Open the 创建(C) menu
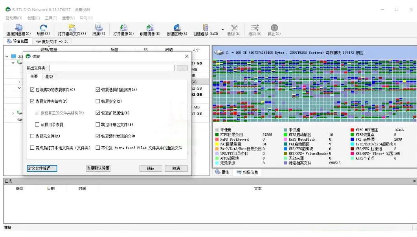This screenshot has height=237, width=417. pos(33,18)
